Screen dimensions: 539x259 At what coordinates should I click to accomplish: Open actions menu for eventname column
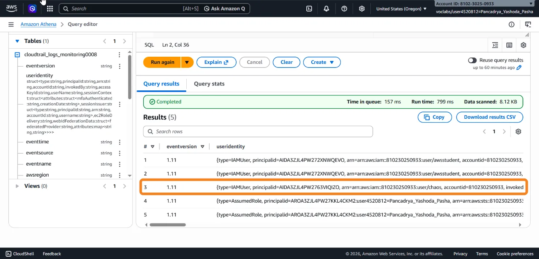tap(120, 164)
